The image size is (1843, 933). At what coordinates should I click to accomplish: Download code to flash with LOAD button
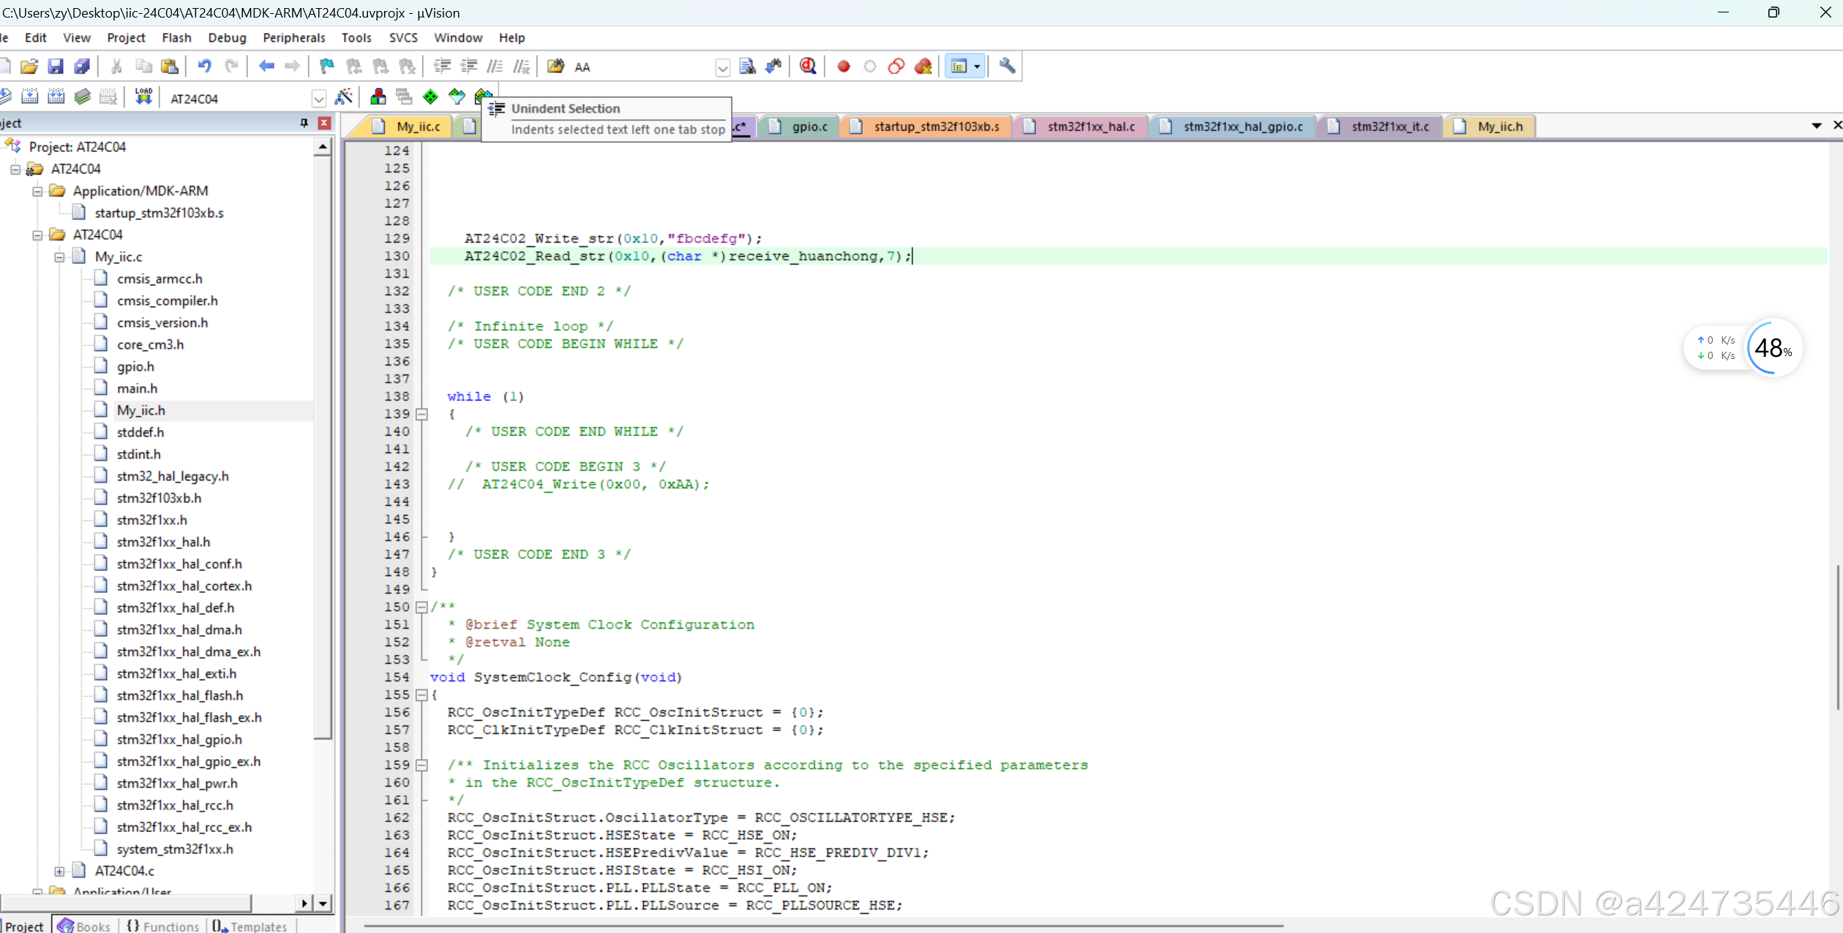click(x=144, y=96)
